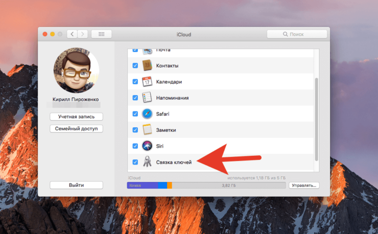
Task: Click the Contacts address book icon
Action: (x=147, y=65)
